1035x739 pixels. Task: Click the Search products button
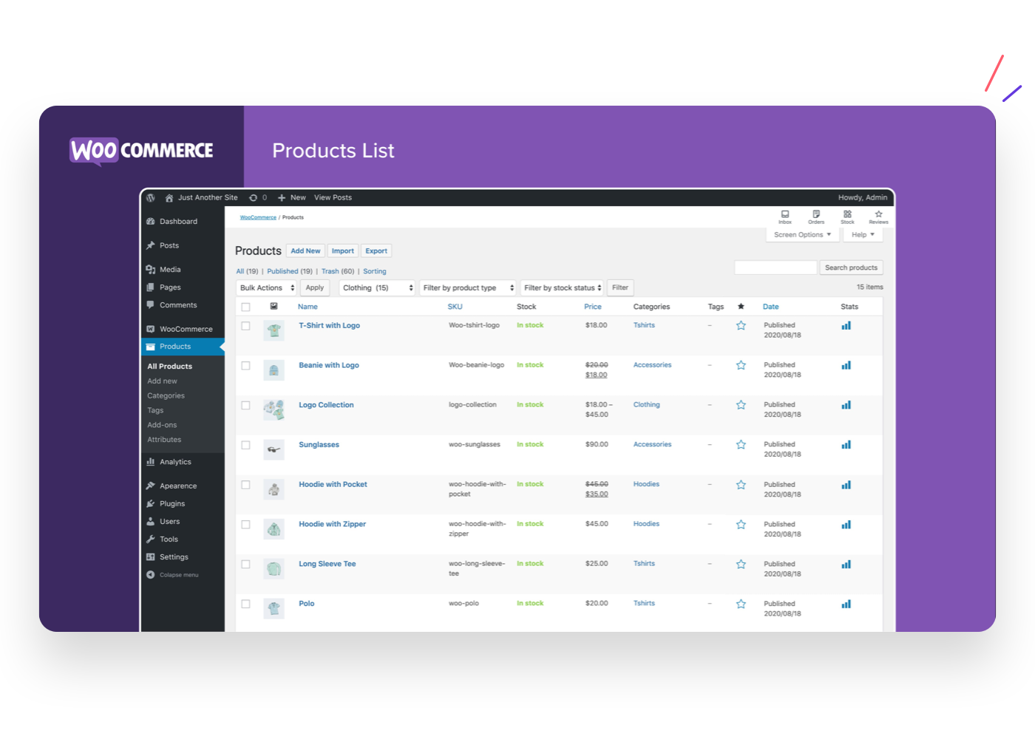851,268
